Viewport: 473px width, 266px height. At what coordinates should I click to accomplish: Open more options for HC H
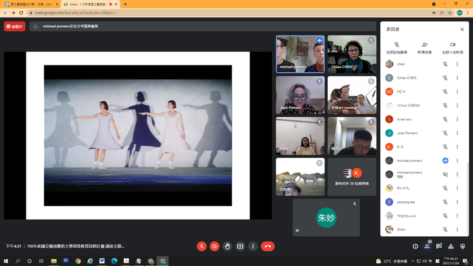pyautogui.click(x=457, y=92)
